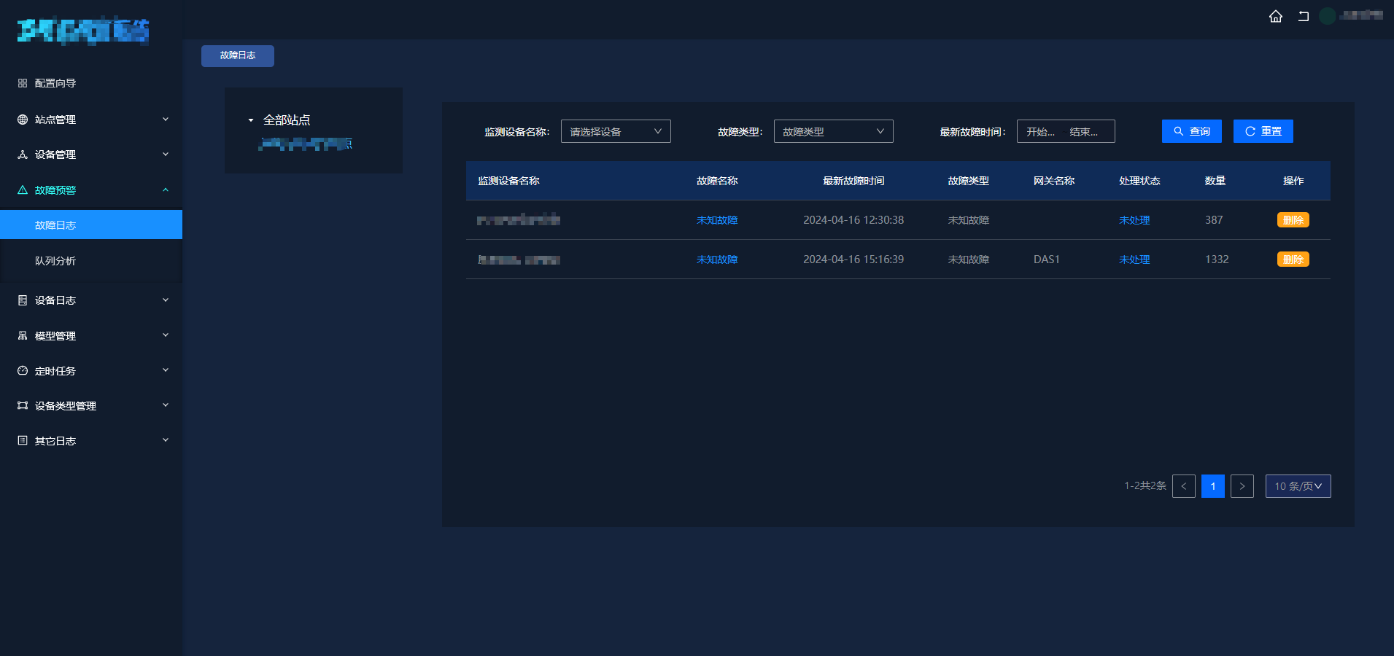This screenshot has height=656, width=1394.
Task: Go to next page arrow
Action: tap(1242, 486)
